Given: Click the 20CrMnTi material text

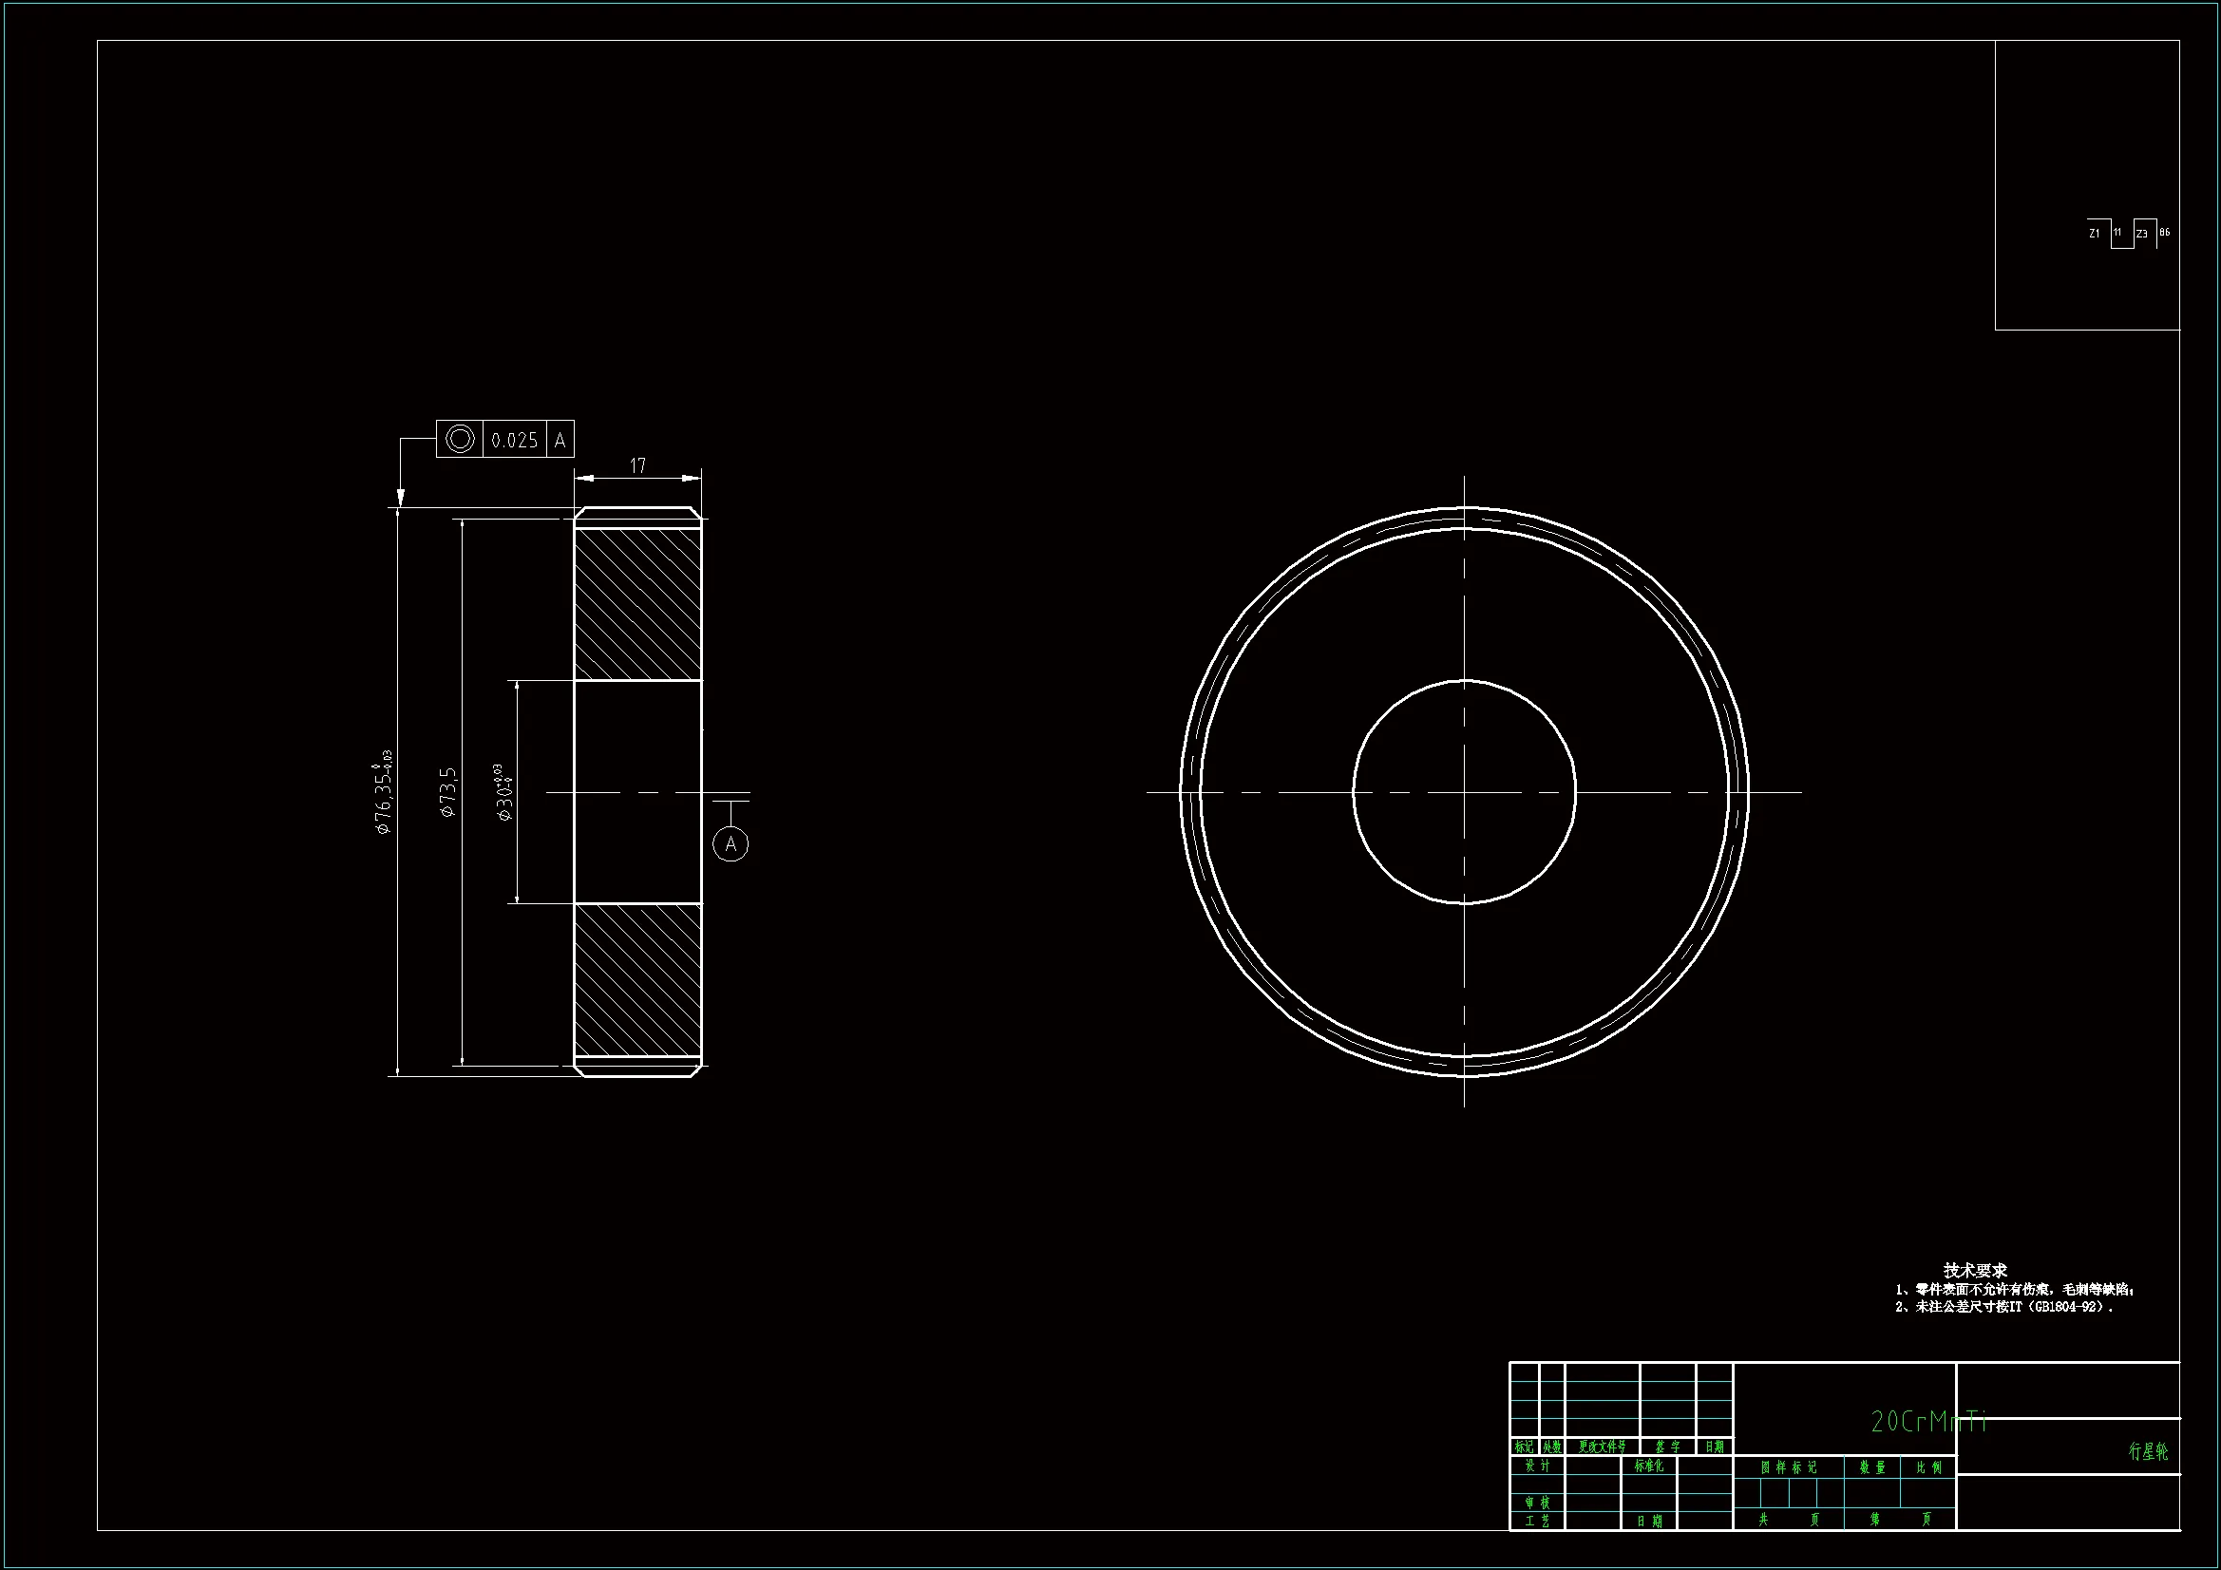Looking at the screenshot, I should pos(1928,1421).
